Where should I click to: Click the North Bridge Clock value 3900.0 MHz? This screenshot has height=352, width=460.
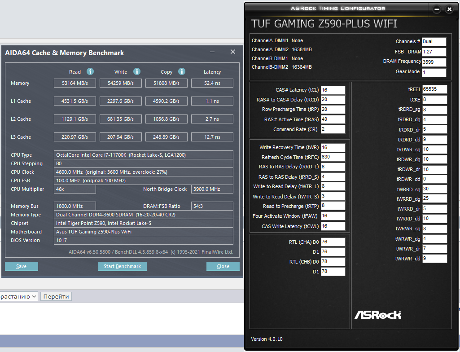click(212, 189)
